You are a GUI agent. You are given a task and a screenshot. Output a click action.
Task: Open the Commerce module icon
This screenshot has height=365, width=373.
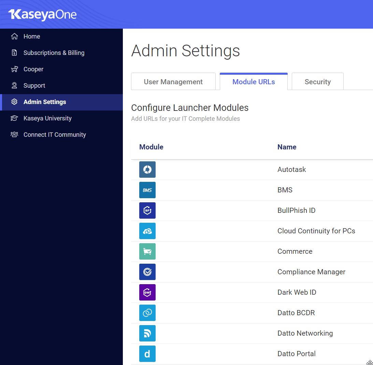click(147, 251)
